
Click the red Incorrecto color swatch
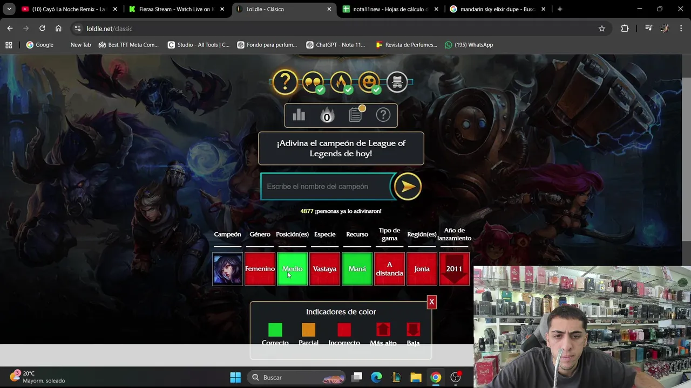[344, 330]
